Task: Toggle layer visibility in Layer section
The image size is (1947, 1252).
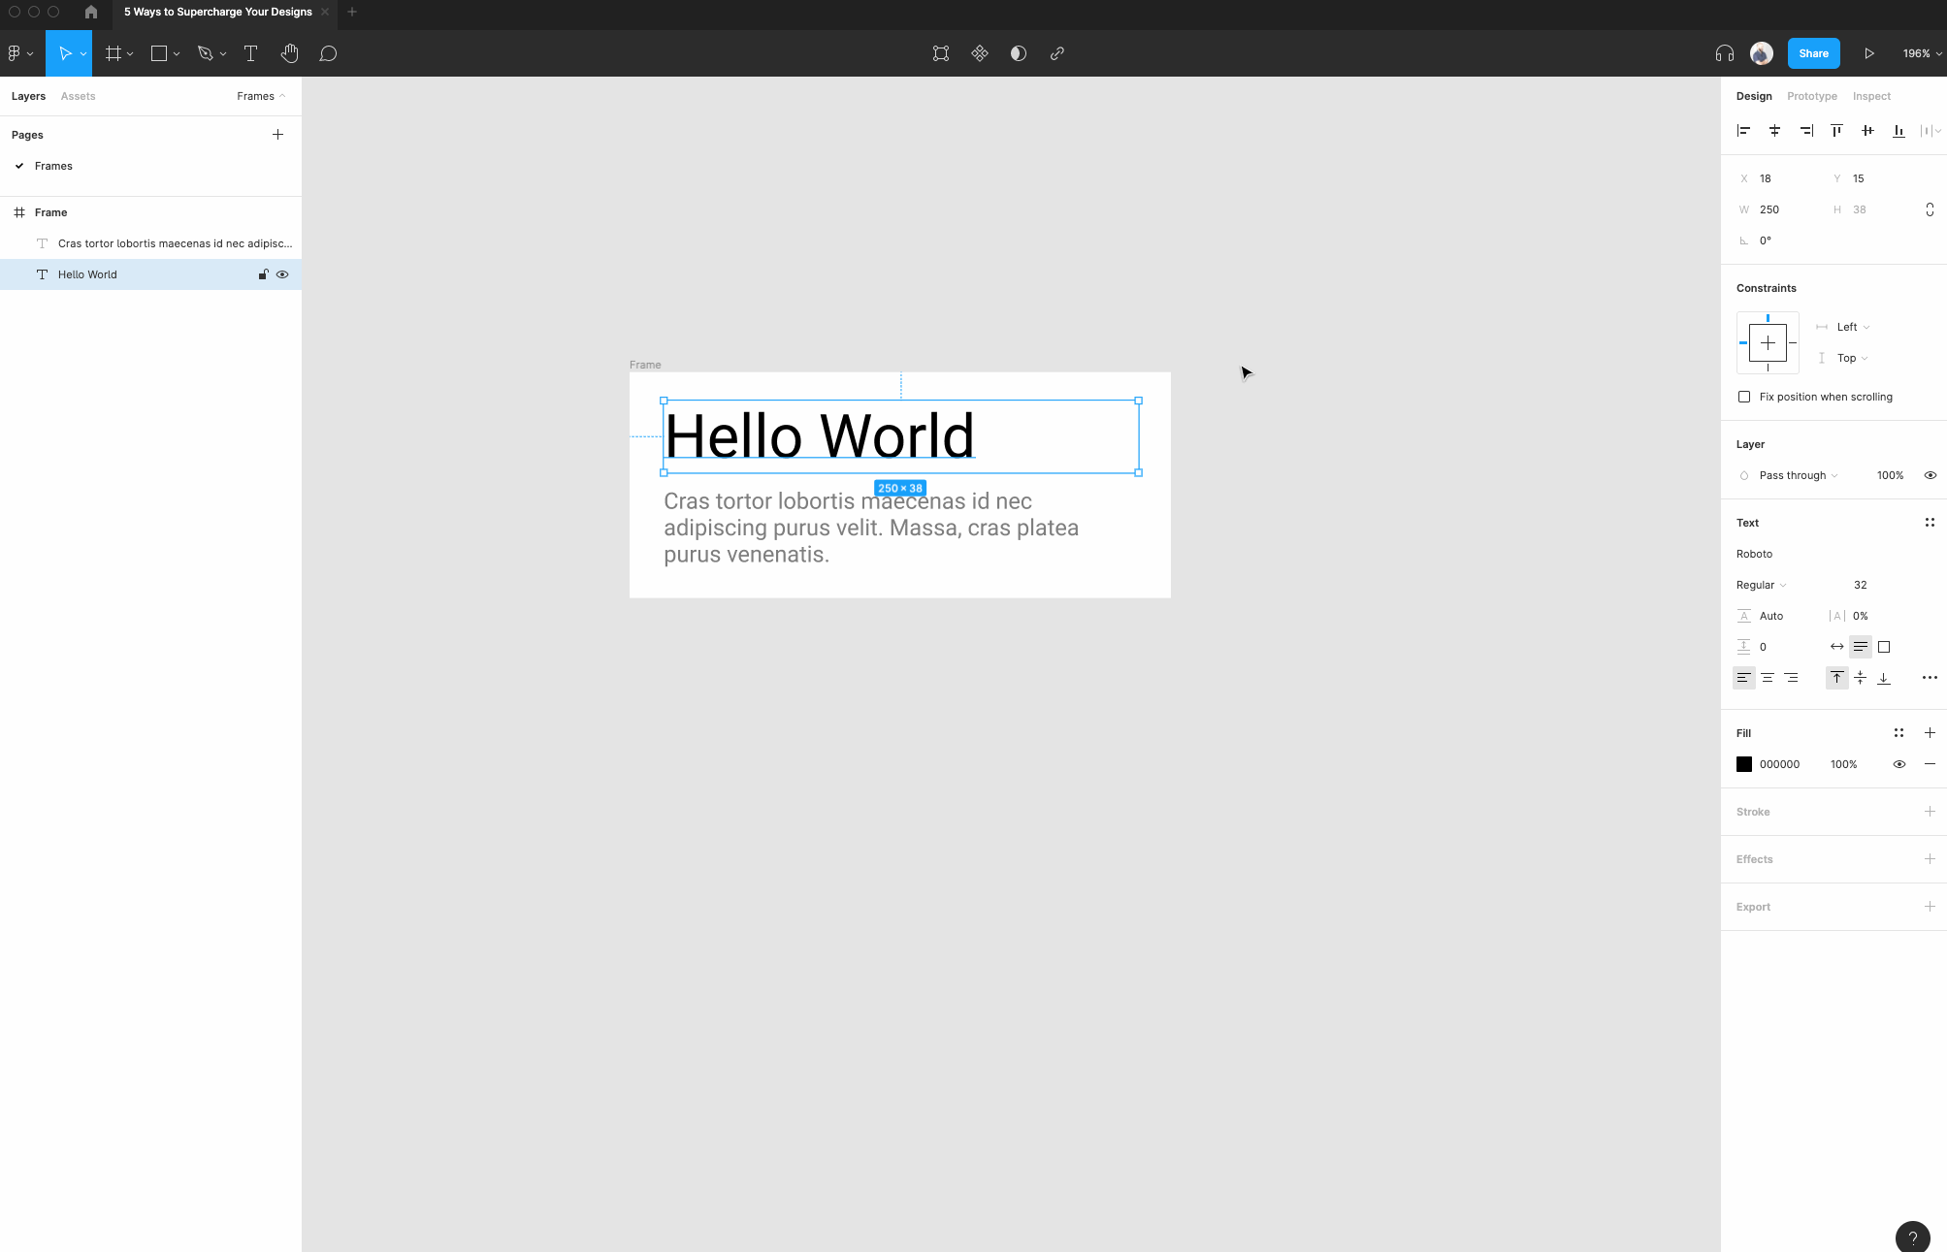Action: 1930,475
